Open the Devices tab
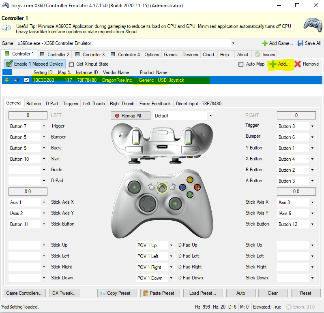324x313 pixels. (190, 55)
